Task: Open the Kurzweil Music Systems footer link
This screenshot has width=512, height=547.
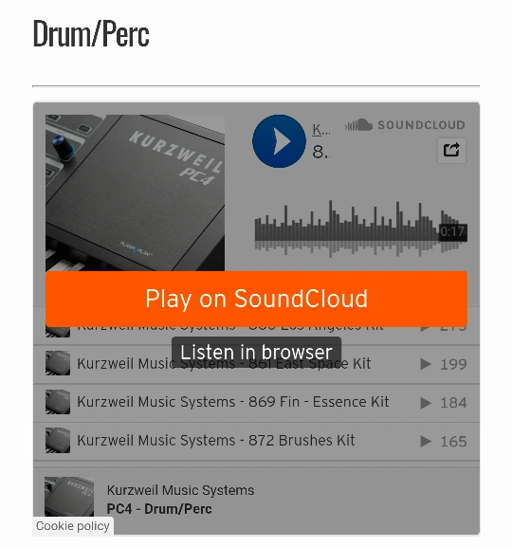Action: (x=180, y=490)
